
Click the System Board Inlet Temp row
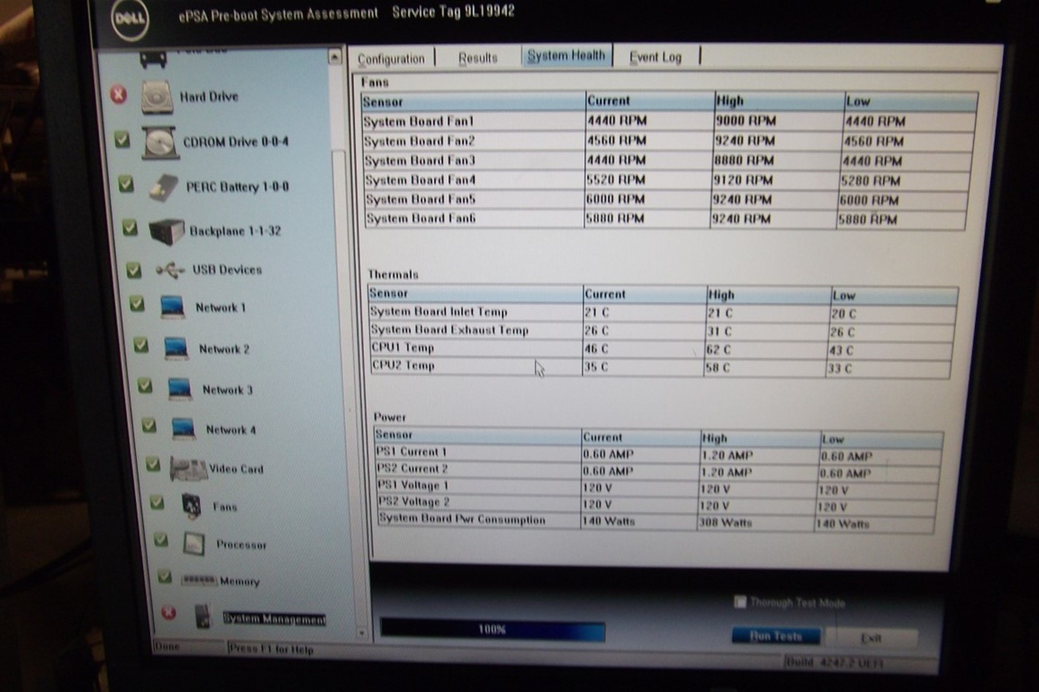[662, 313]
